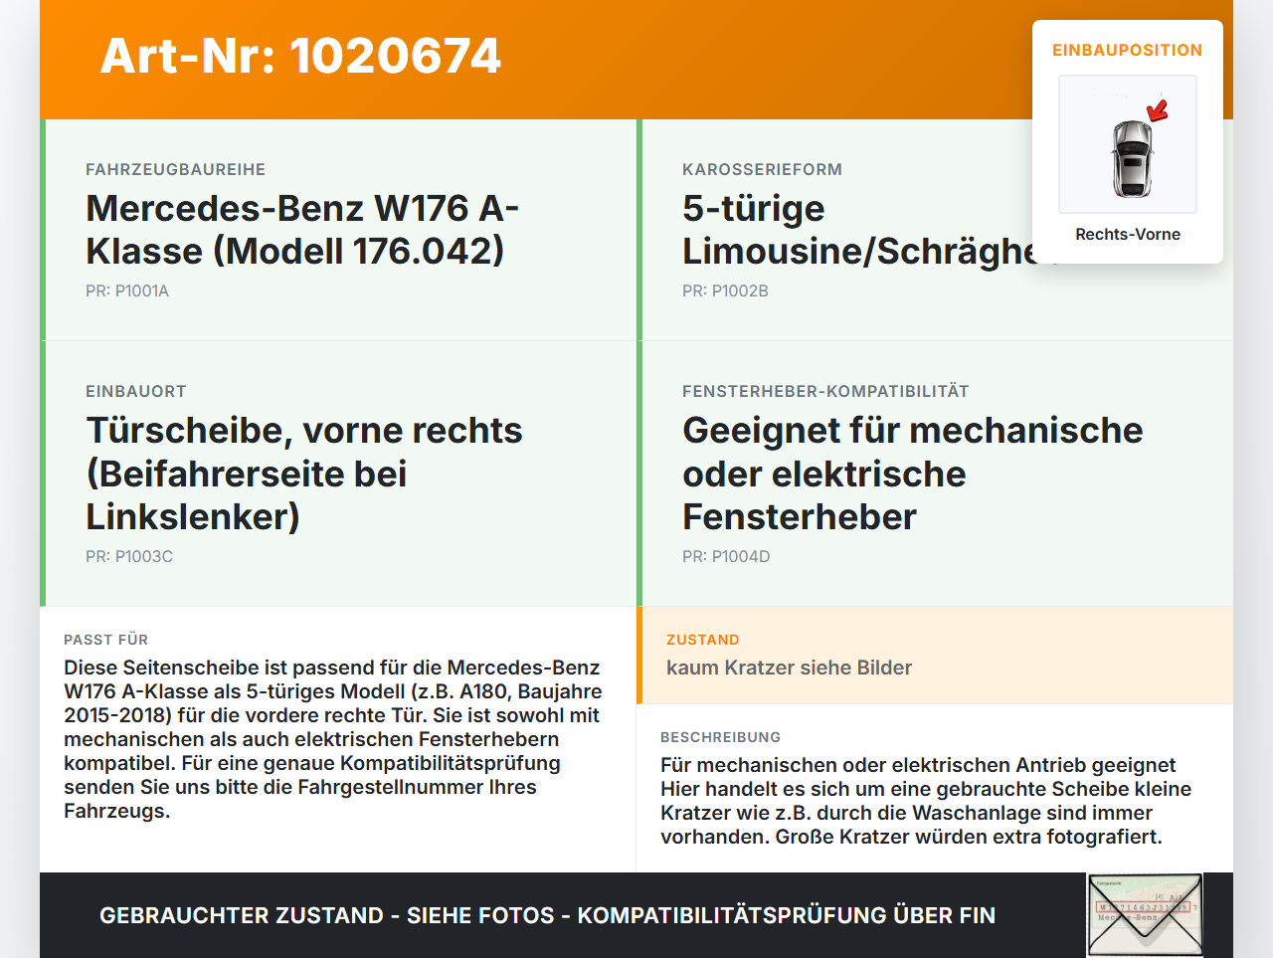Click the Art-Nr: 1020674 title

(300, 56)
